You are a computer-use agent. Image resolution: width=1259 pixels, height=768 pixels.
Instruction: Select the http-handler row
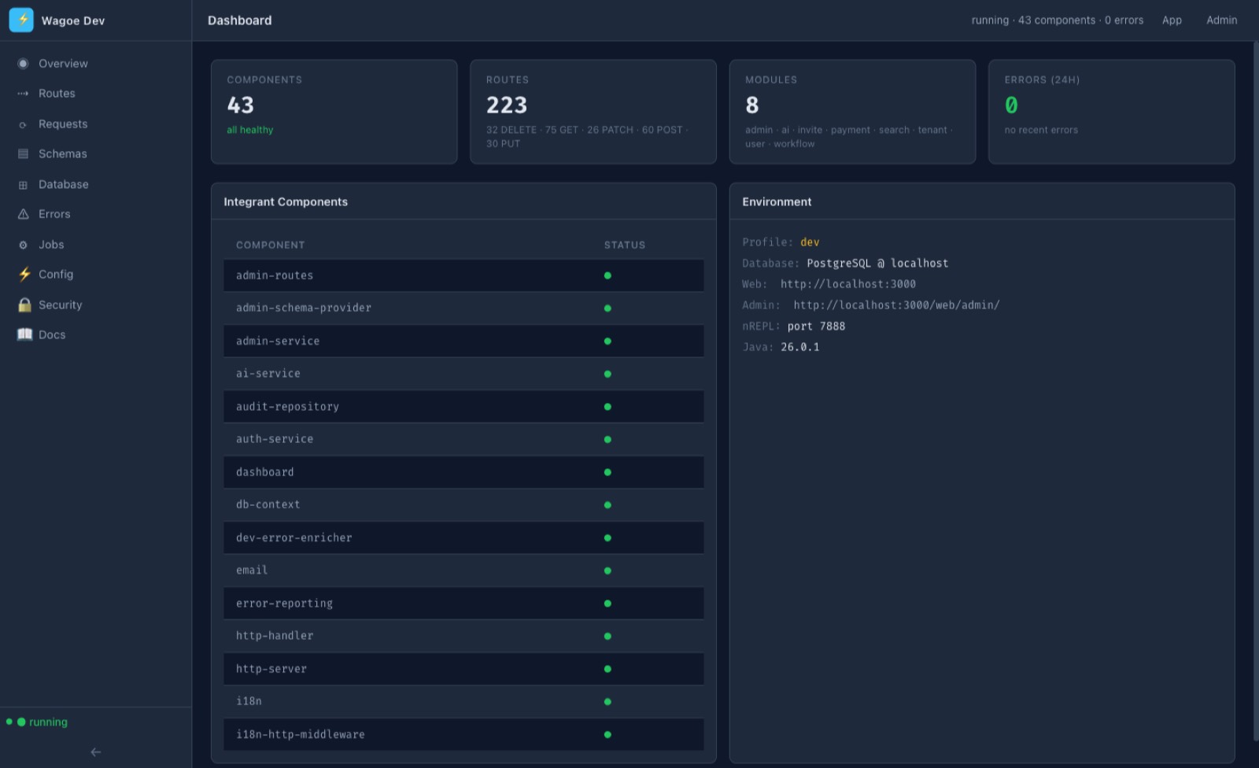(x=463, y=637)
